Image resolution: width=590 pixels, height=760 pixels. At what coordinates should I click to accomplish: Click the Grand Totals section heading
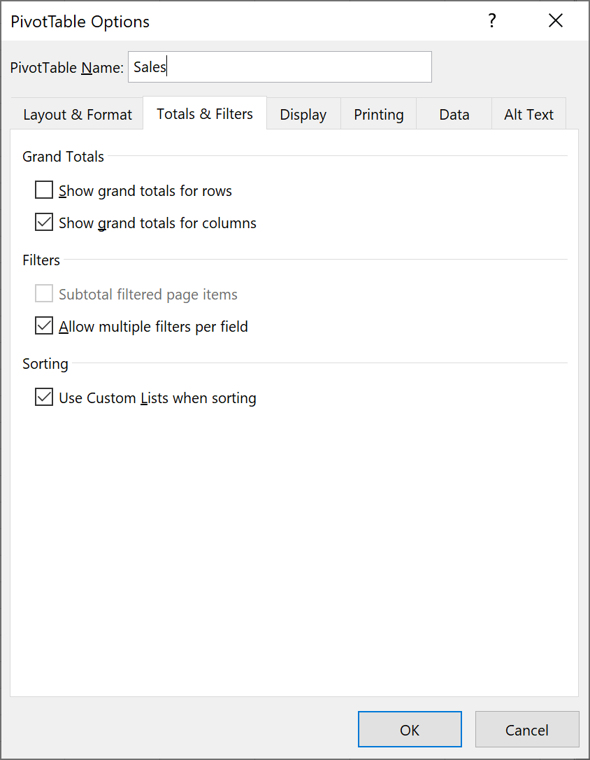tap(63, 157)
